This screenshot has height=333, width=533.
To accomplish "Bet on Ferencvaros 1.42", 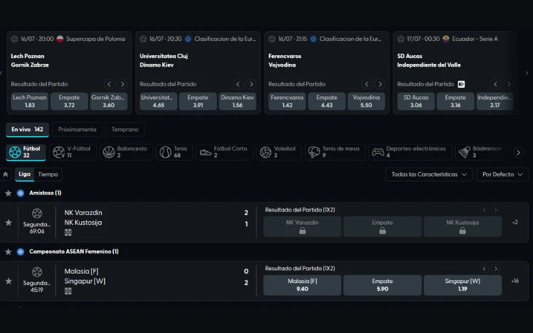I will (287, 101).
